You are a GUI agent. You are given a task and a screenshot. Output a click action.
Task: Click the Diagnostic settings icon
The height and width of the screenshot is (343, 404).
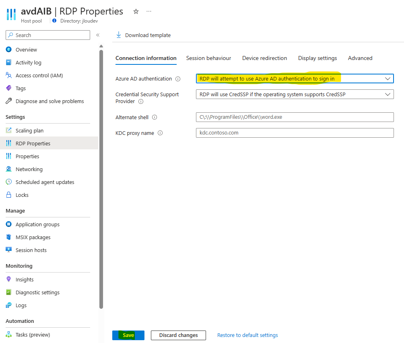tap(9, 292)
